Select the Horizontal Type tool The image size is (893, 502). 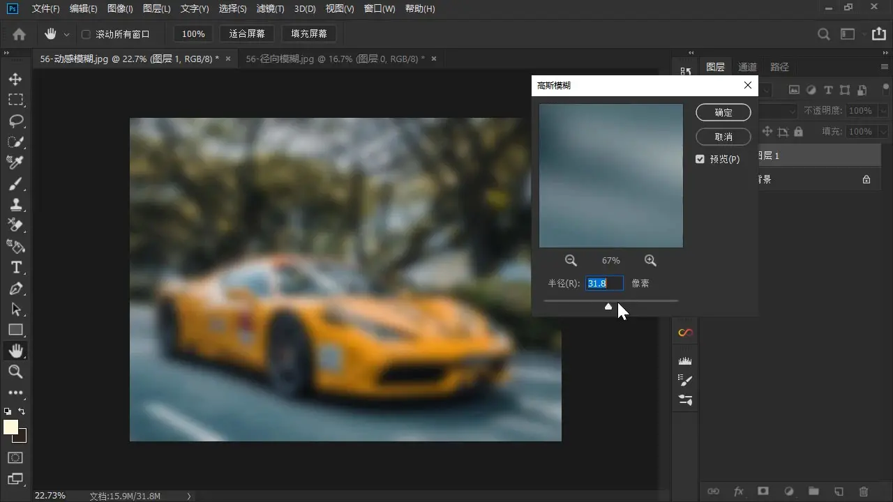click(15, 268)
